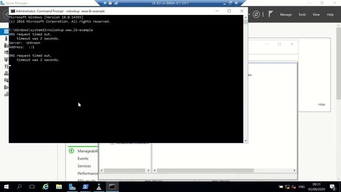Viewport: 341px width, 192px height.
Task: Click the volume tray icon
Action: click(x=294, y=187)
